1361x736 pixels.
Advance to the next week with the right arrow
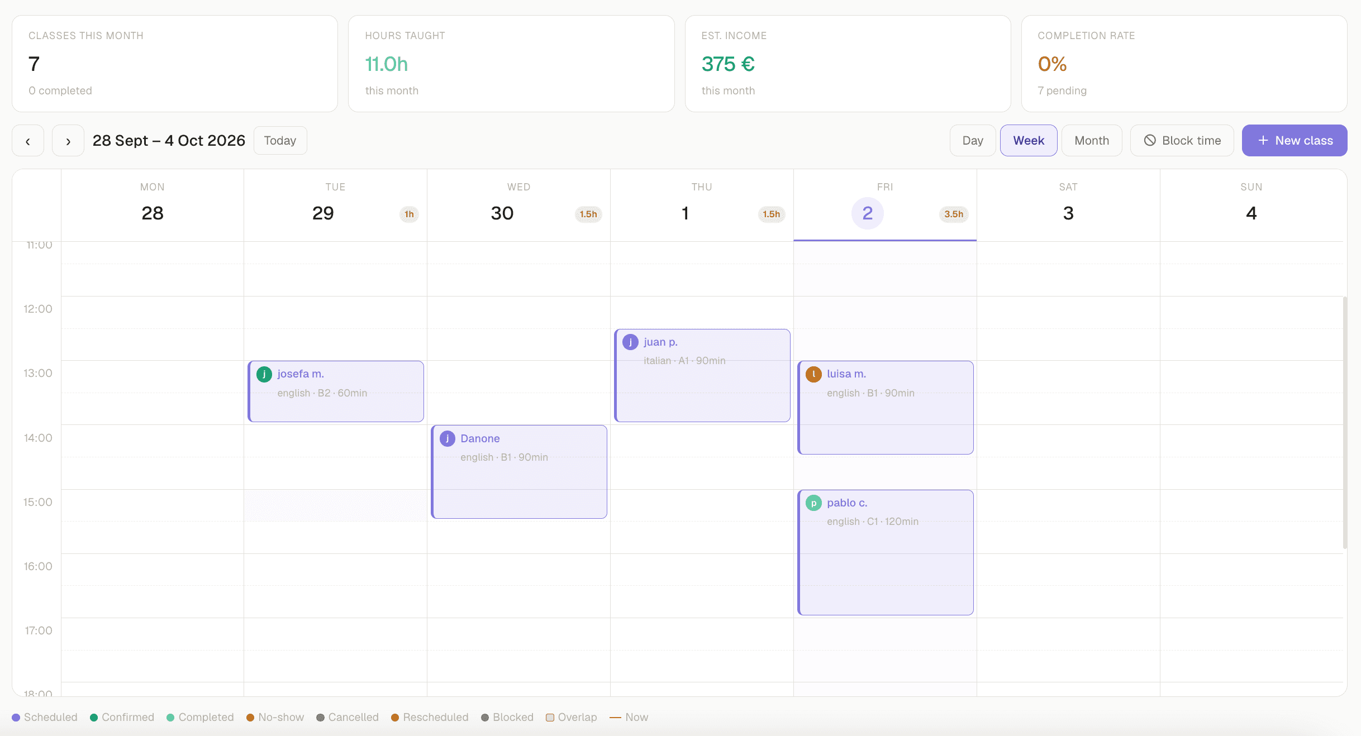point(68,141)
